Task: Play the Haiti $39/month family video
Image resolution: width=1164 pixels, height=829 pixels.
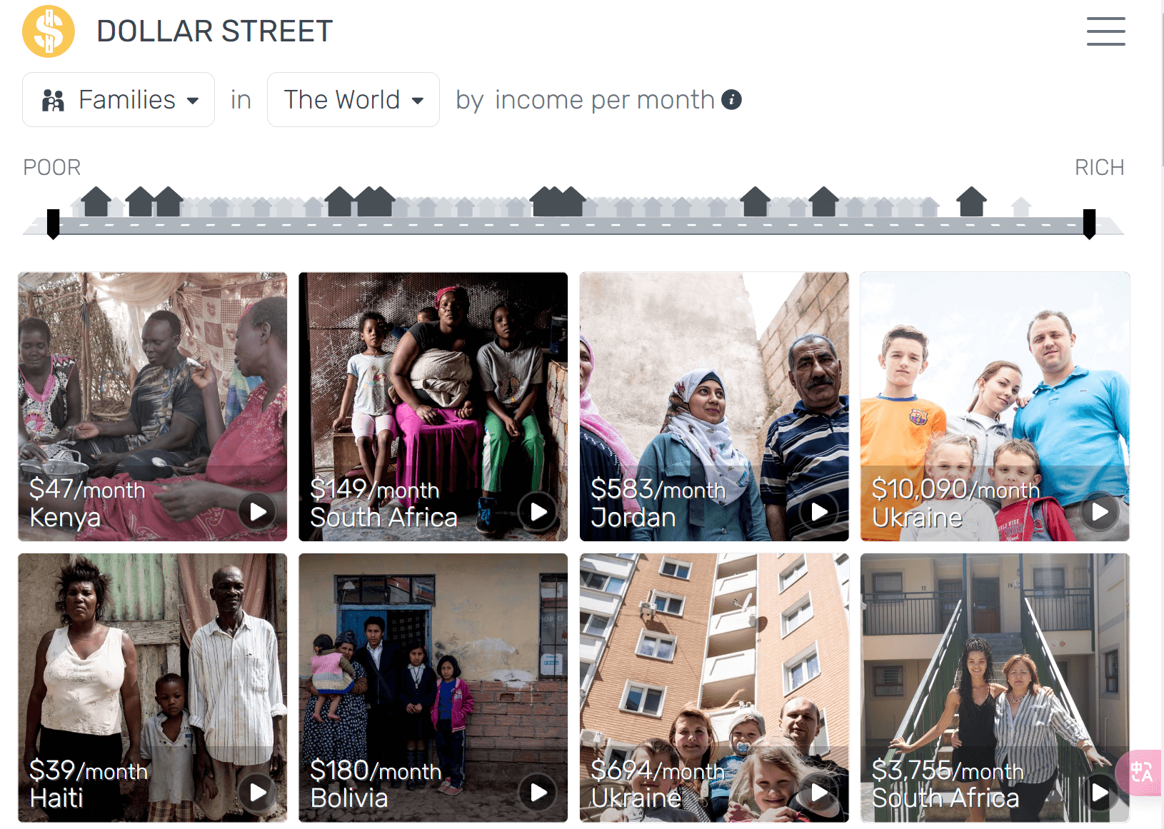Action: coord(258,792)
